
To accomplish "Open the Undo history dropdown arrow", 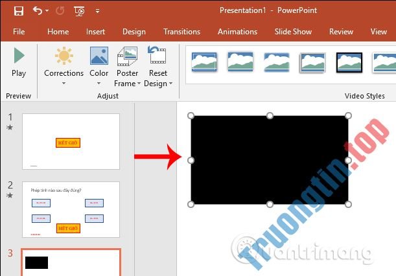I will (x=47, y=11).
